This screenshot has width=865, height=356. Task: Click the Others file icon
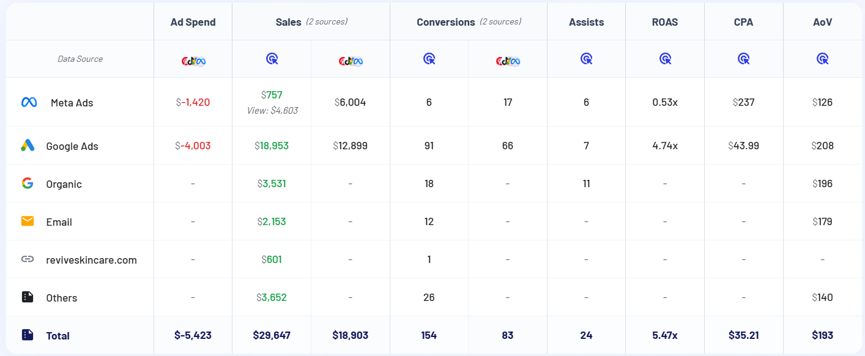coord(28,297)
